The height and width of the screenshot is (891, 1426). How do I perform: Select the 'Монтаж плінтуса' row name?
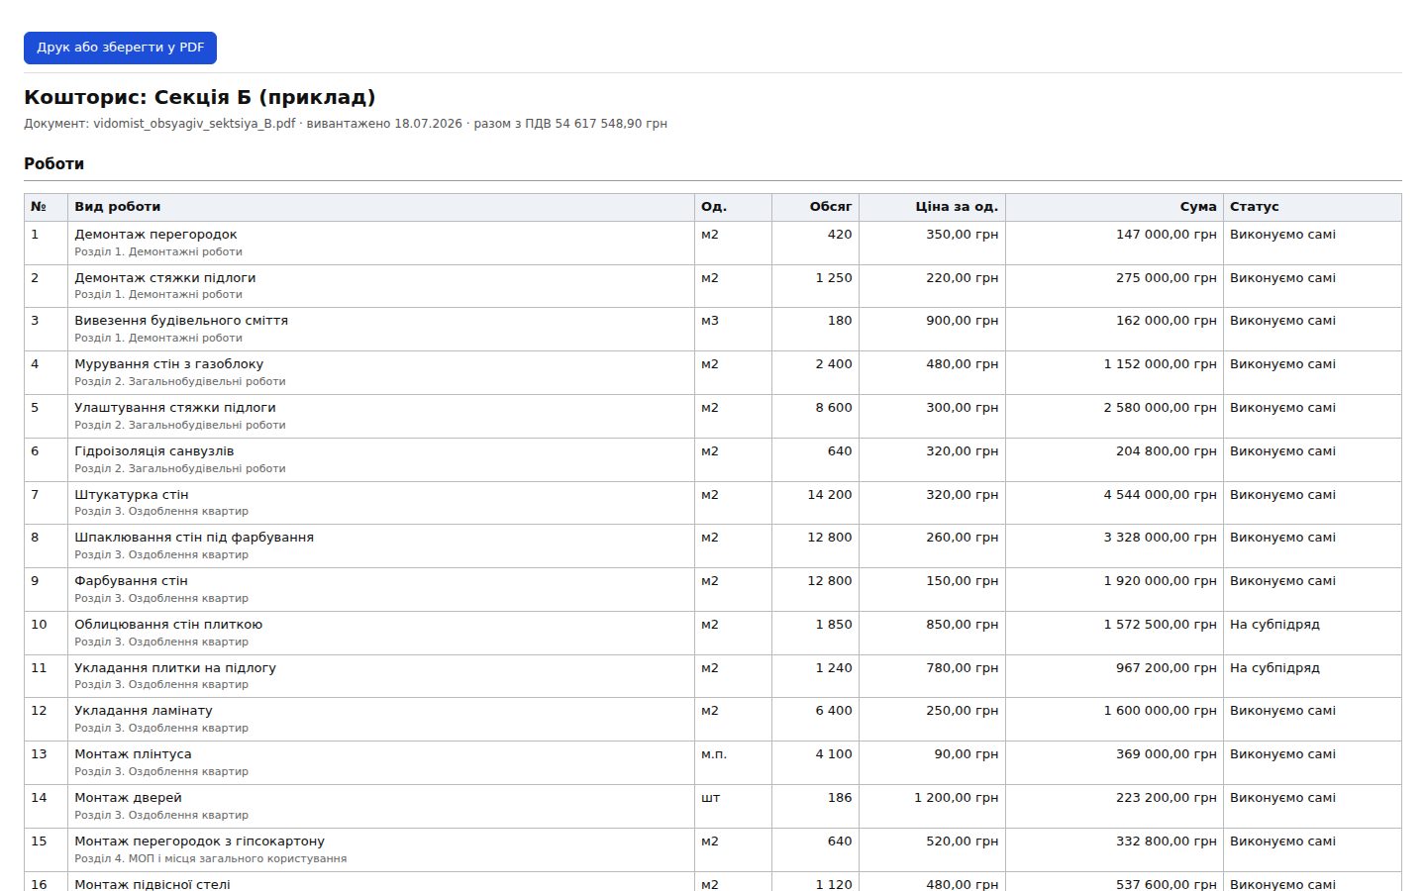click(x=133, y=754)
